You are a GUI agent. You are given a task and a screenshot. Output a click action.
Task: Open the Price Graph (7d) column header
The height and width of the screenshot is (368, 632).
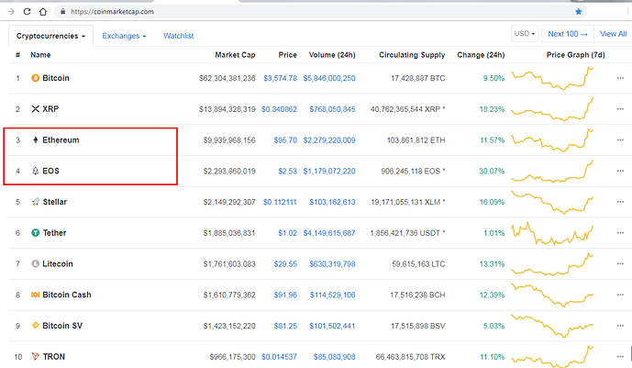575,55
